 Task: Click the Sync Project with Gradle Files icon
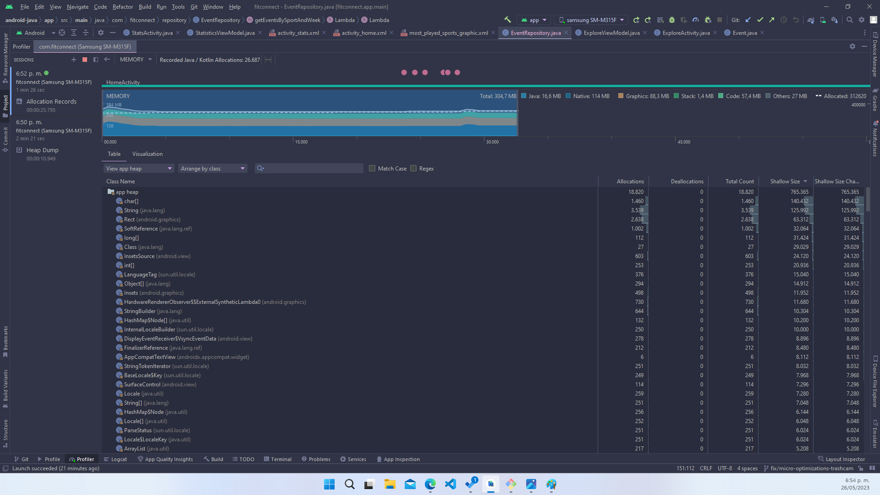[x=811, y=20]
